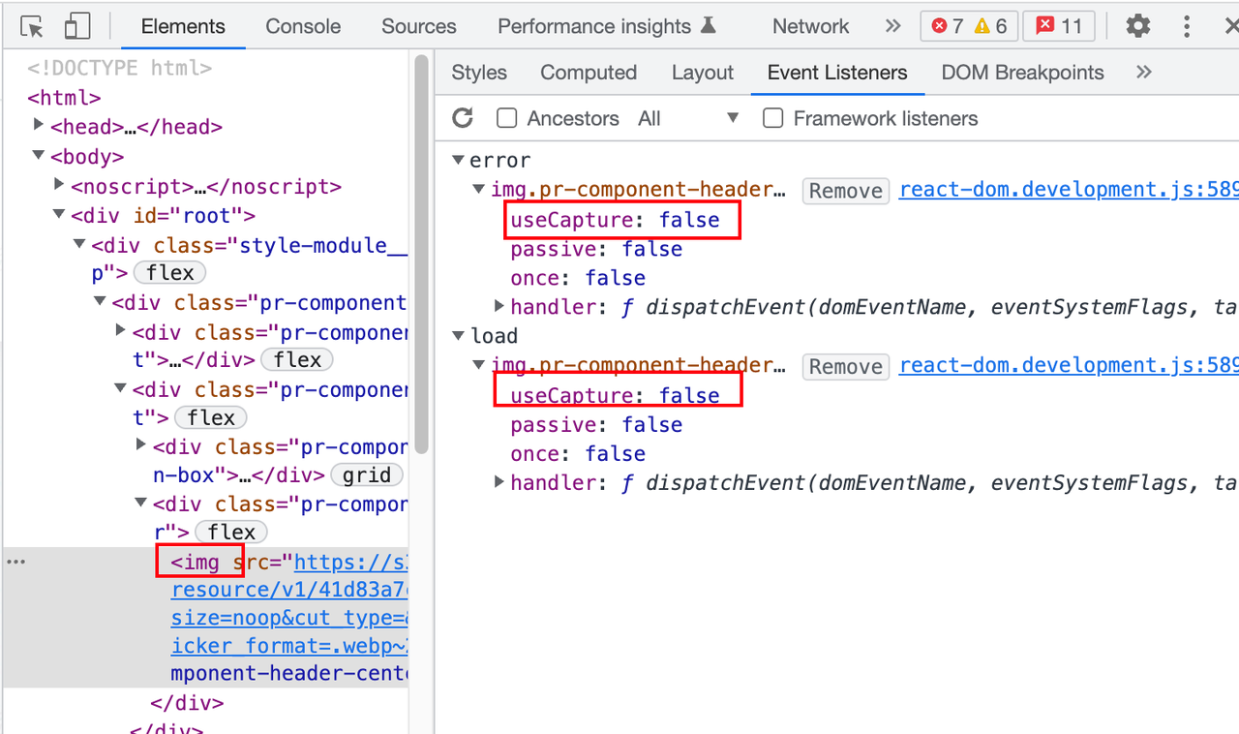Open the Sources tab
Image resolution: width=1239 pixels, height=734 pixels.
point(418,26)
